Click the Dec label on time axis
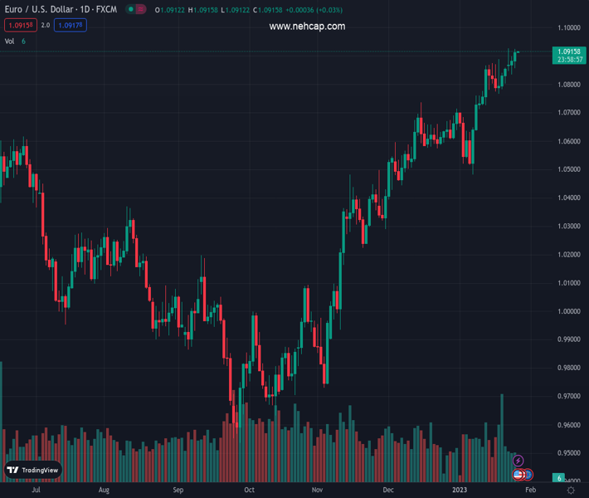 tap(389, 491)
